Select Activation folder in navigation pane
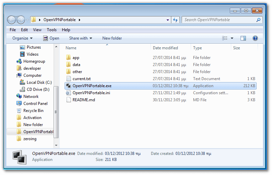The image size is (272, 175). coord(29,118)
